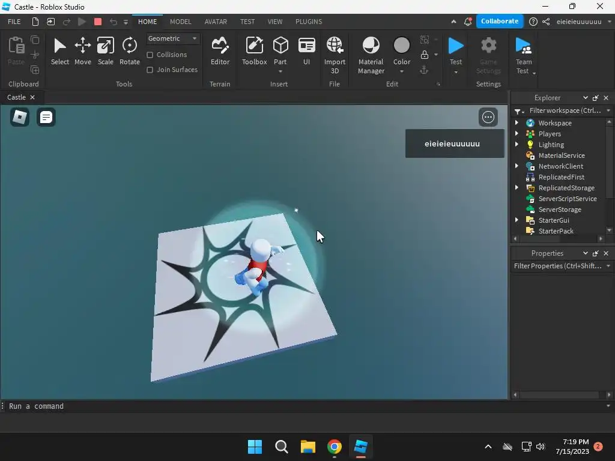Expand the StarterGui node

pos(517,220)
